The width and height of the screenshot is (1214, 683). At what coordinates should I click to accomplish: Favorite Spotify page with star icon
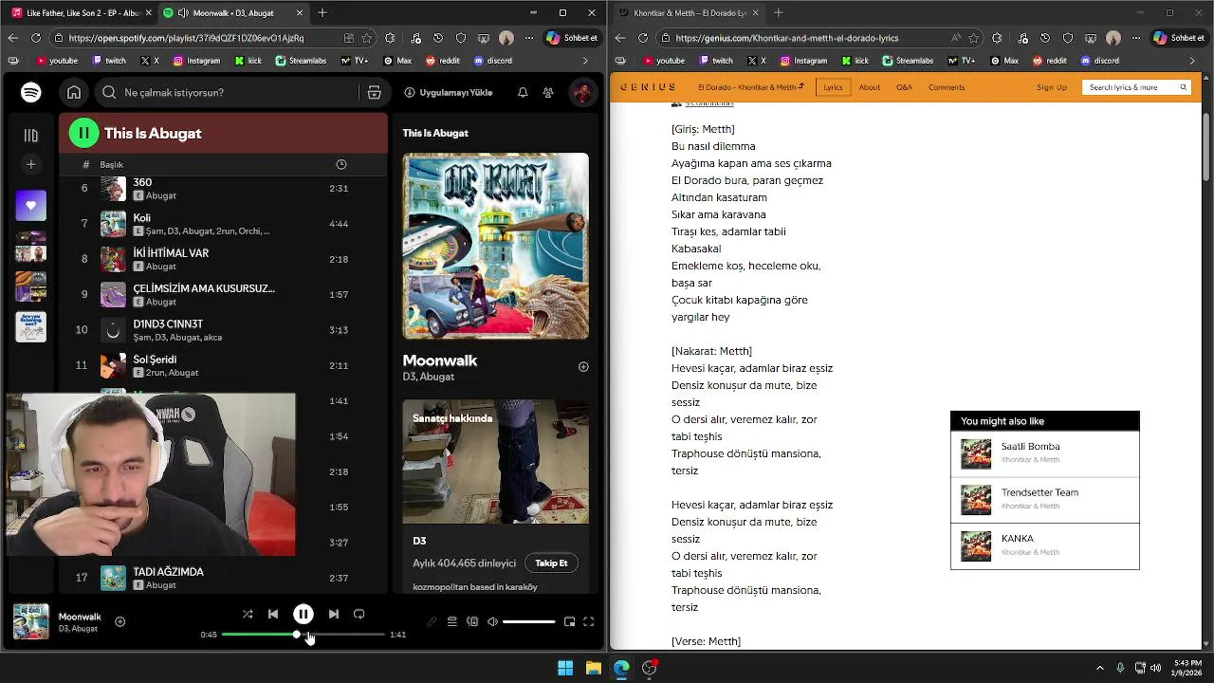tap(368, 38)
